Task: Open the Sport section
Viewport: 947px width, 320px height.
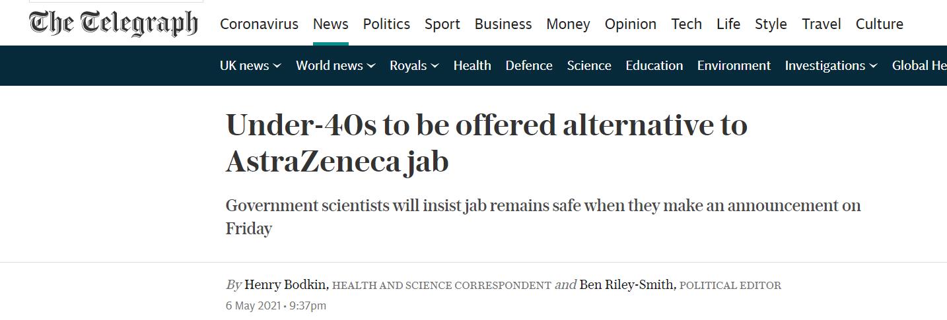Action: 442,24
